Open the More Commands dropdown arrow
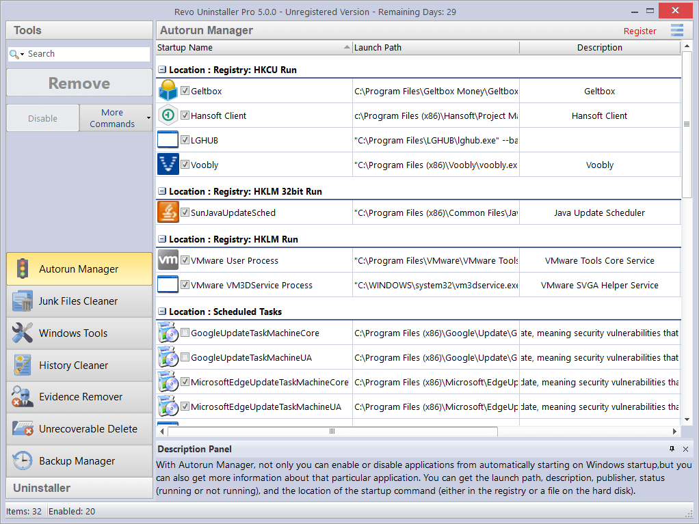The height and width of the screenshot is (524, 699). [x=148, y=118]
